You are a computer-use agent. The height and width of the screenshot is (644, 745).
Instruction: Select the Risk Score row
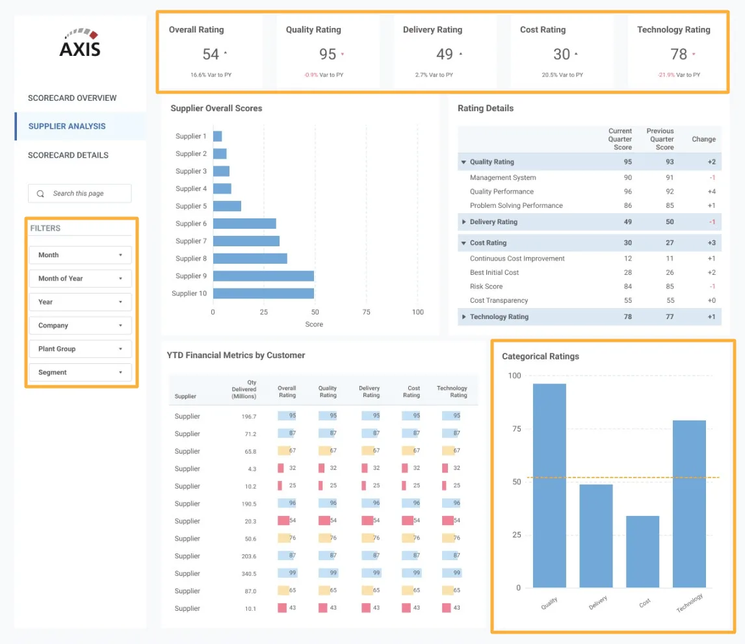pos(590,287)
